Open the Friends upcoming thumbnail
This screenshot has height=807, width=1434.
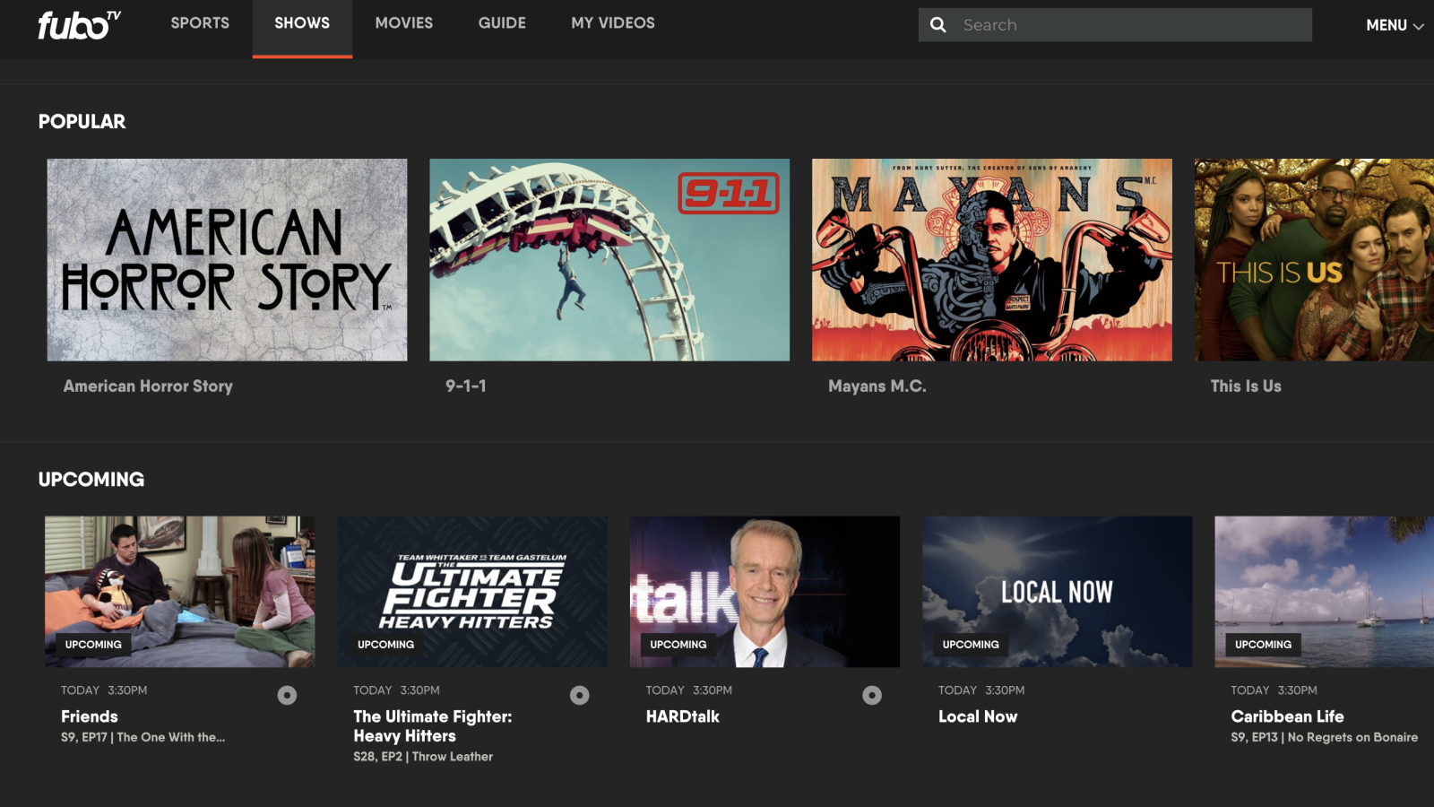pos(180,592)
